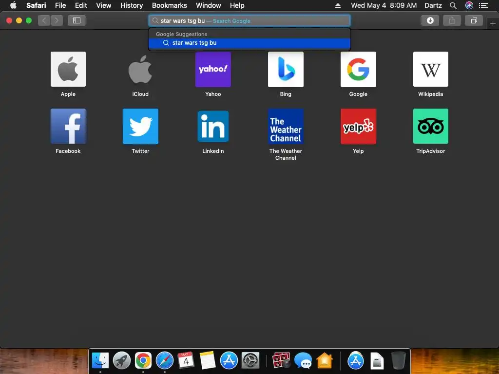Screen dimensions: 499x374
Task: Add a new tab with plus button
Action: 493,23
